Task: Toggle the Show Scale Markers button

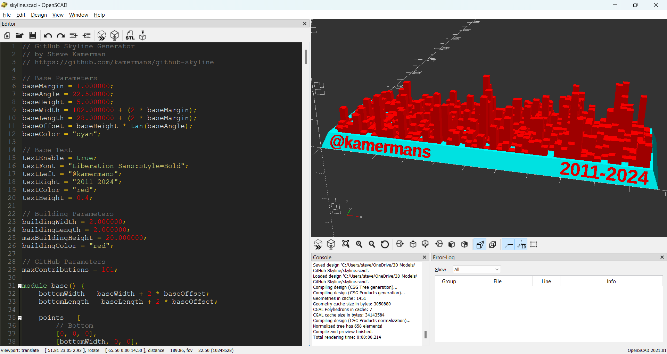Action: click(x=521, y=244)
